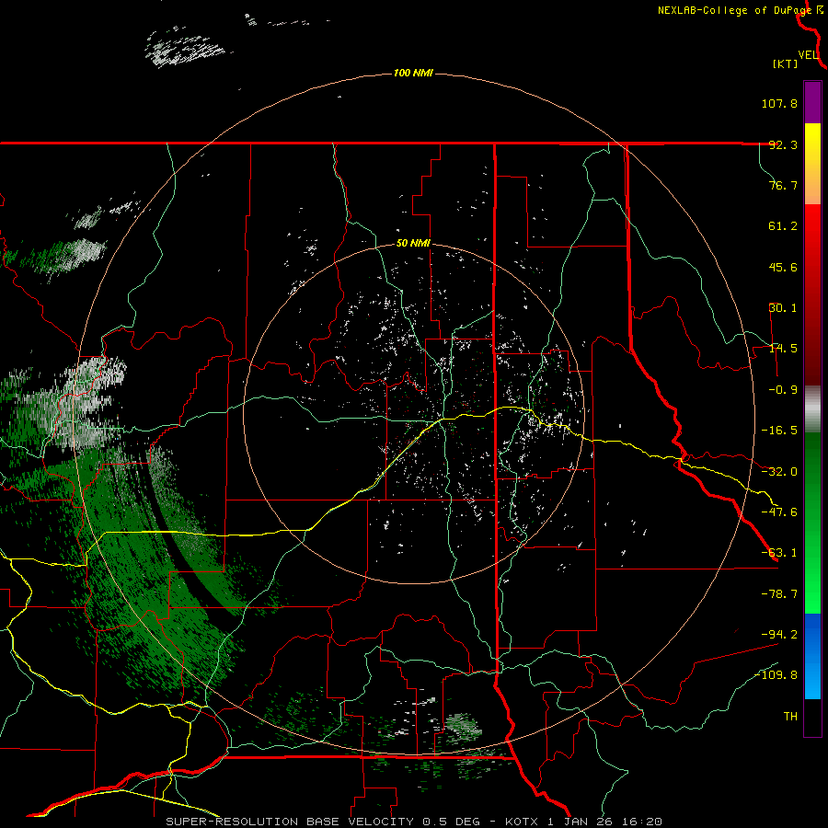Click the gray segment of velocity color bar
Image resolution: width=828 pixels, height=828 pixels.
click(x=812, y=409)
